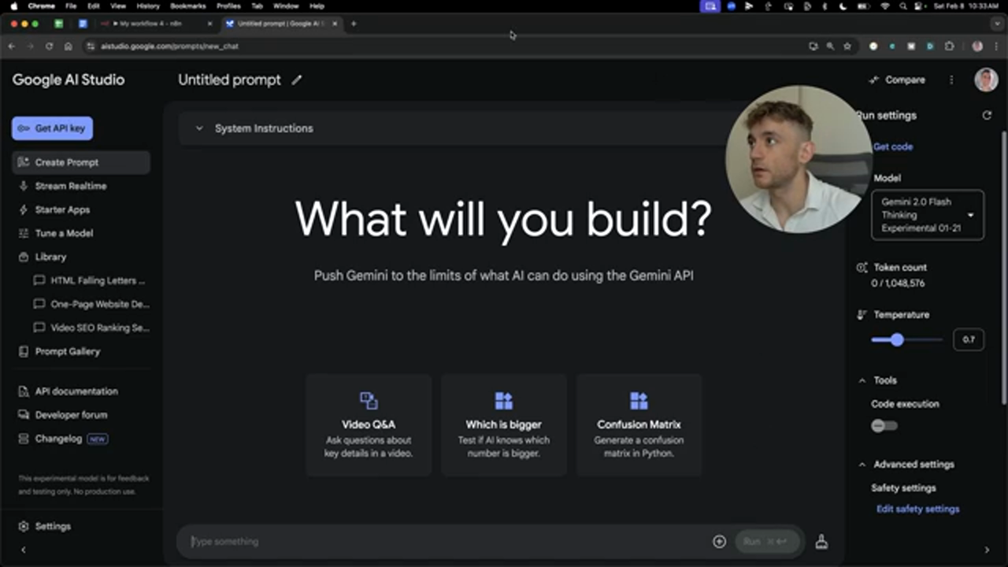Click the temperature value field 0.7
Screen dimensions: 1008x567
[969, 340]
